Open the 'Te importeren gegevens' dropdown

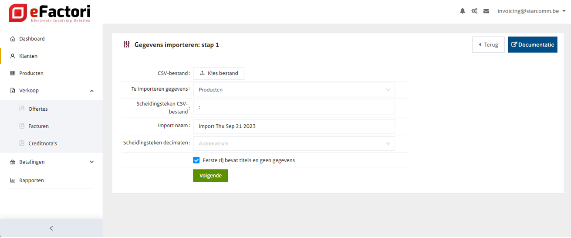294,90
